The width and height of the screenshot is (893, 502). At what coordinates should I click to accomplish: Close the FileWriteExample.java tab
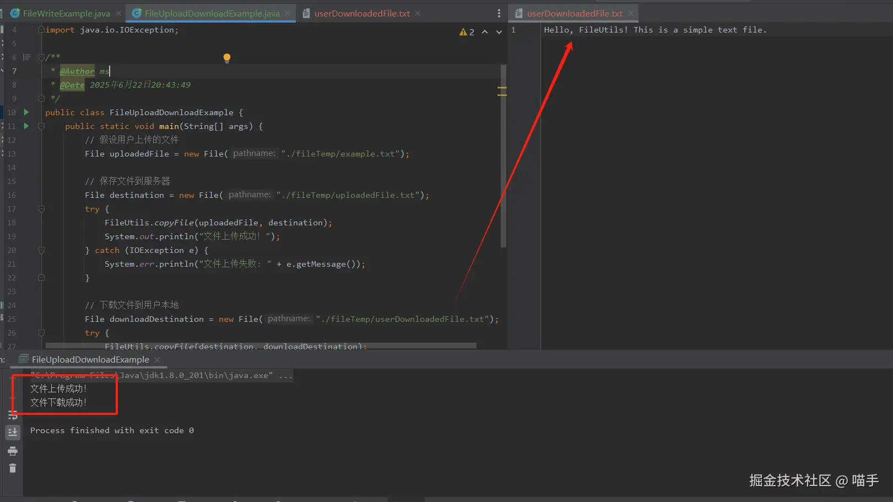coord(118,13)
